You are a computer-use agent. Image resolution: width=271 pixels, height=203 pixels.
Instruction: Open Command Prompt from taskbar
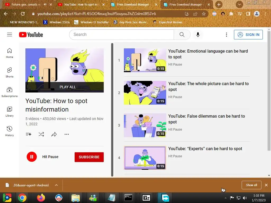pyautogui.click(x=128, y=198)
